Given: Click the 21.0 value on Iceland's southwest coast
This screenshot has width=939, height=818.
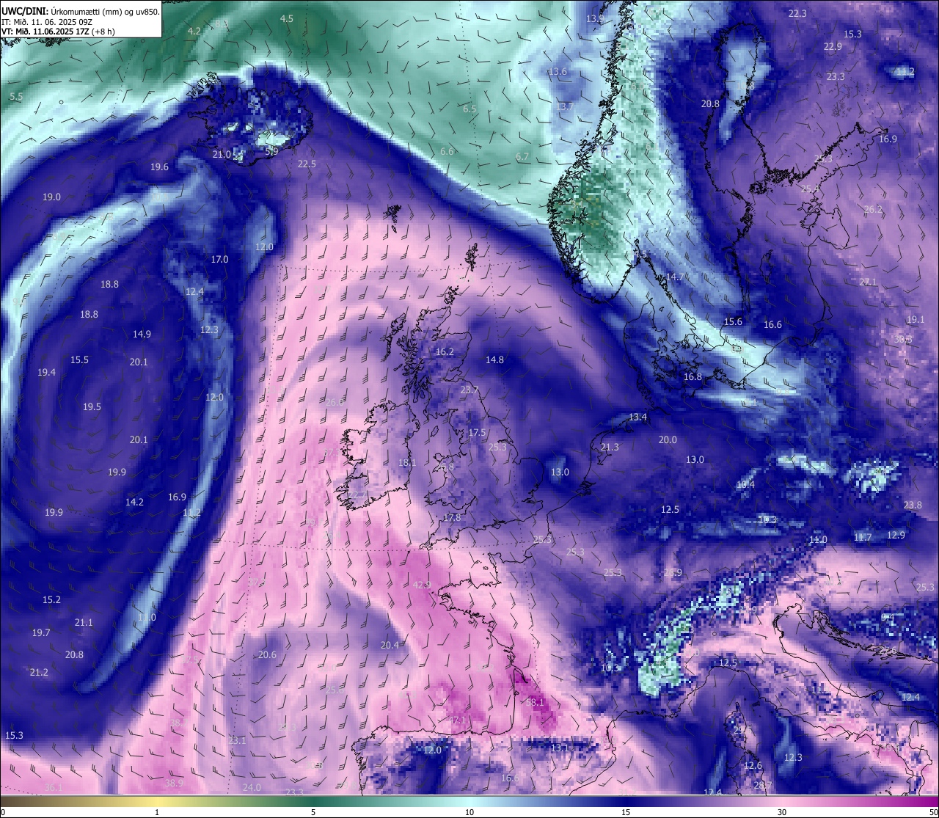Looking at the screenshot, I should click(222, 155).
